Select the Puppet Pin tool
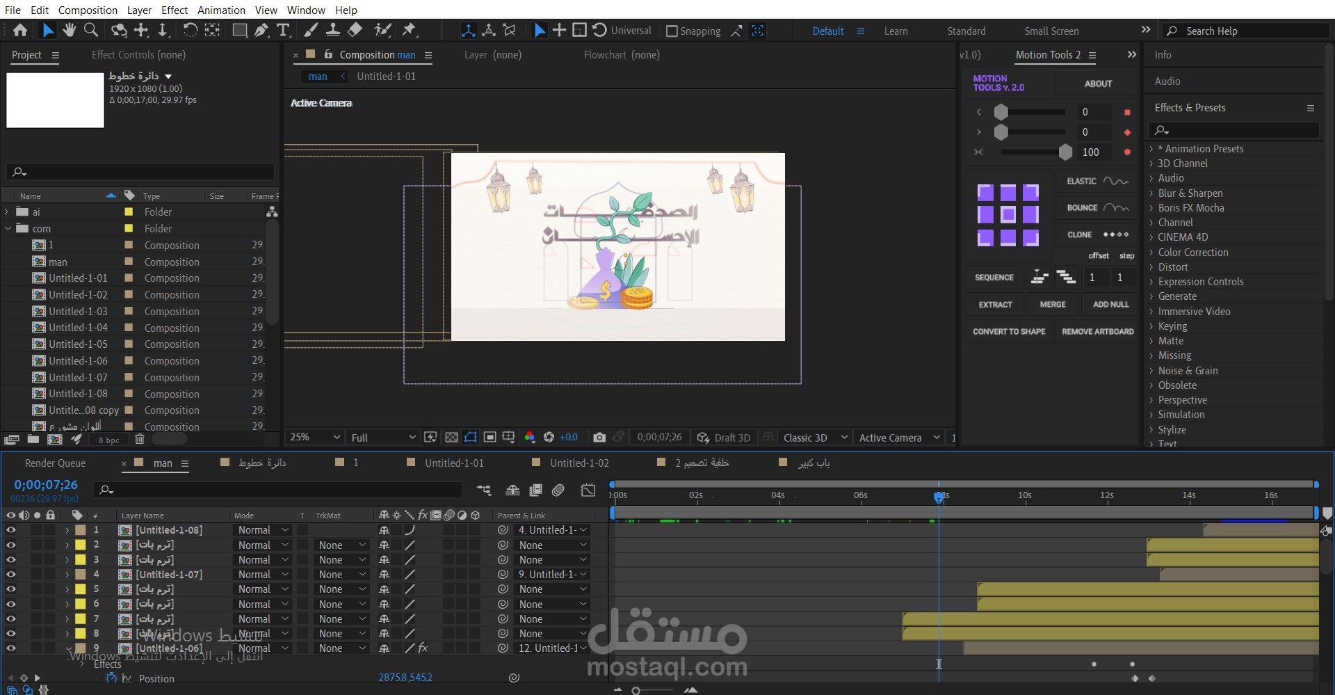This screenshot has height=695, width=1335. [409, 30]
